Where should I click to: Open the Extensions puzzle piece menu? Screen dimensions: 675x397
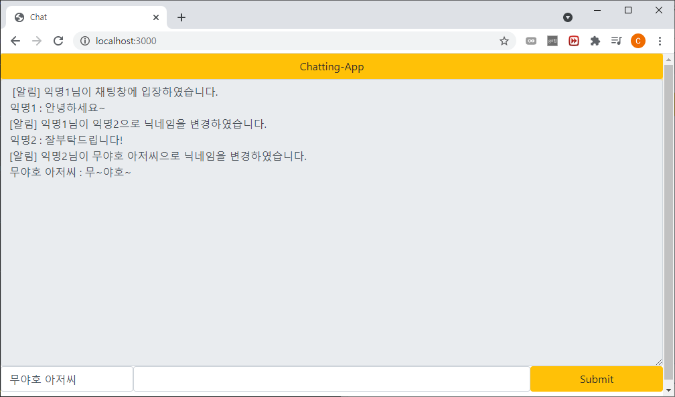click(595, 41)
